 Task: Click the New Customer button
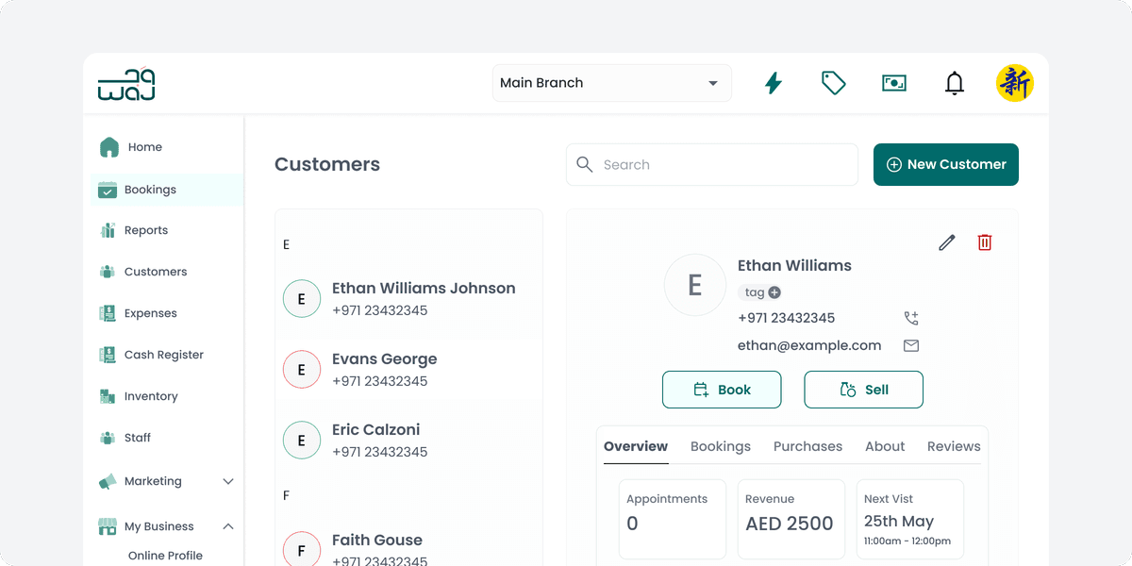(945, 164)
